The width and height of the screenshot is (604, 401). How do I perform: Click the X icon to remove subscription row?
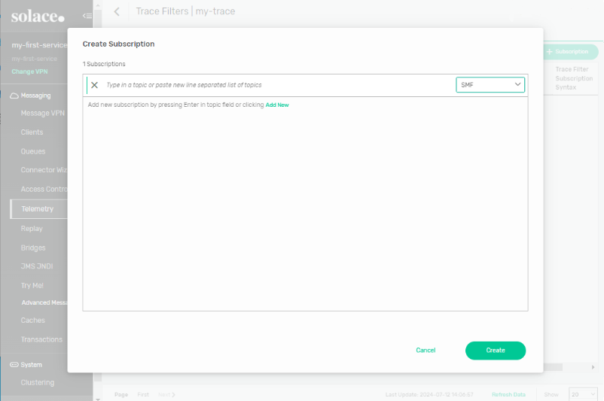tap(94, 85)
